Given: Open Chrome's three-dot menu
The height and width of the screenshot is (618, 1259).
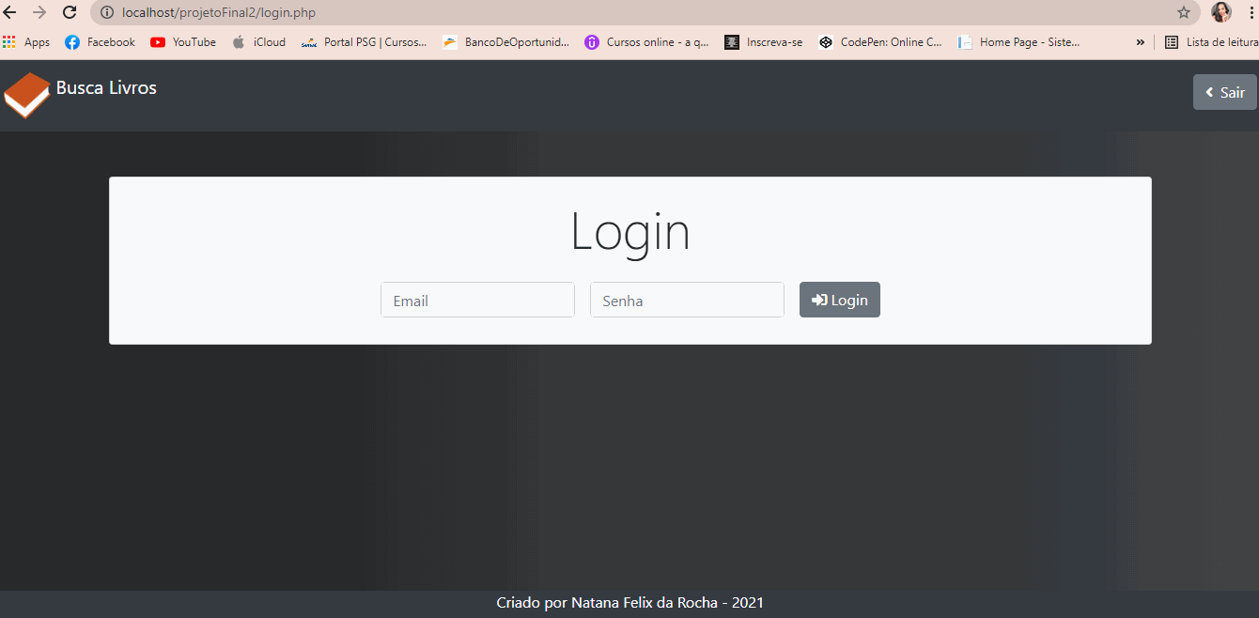Looking at the screenshot, I should 1251,12.
